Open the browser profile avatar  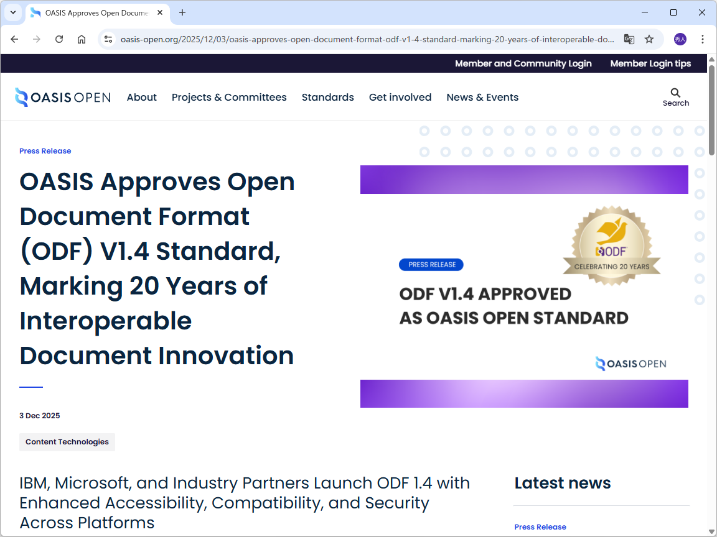680,39
